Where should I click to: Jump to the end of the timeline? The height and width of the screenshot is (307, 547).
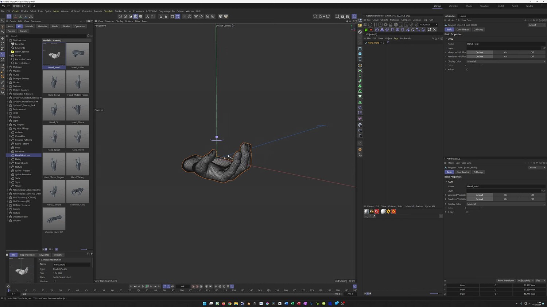coord(159,287)
